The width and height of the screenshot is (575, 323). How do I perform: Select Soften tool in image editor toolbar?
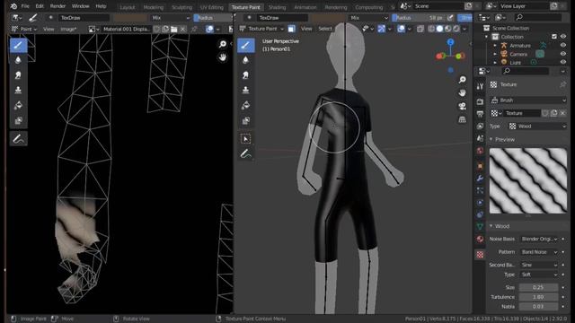coord(18,60)
